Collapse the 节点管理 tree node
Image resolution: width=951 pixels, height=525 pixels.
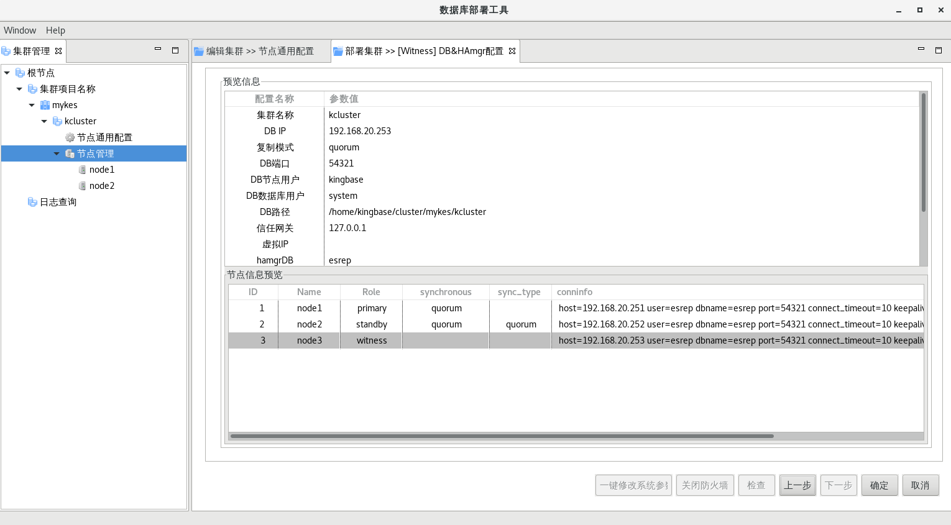pyautogui.click(x=57, y=153)
